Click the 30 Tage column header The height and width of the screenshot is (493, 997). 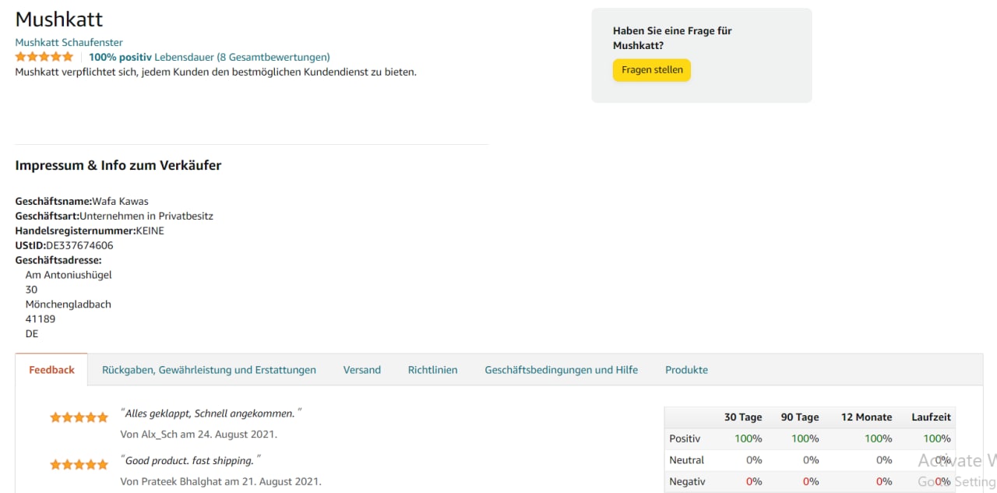coord(743,417)
